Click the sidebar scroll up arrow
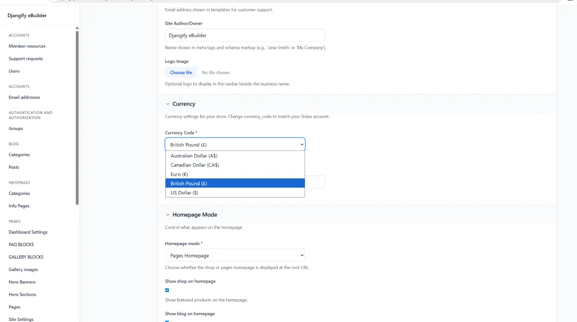Screen dimensions: 577x322 click(x=77, y=28)
